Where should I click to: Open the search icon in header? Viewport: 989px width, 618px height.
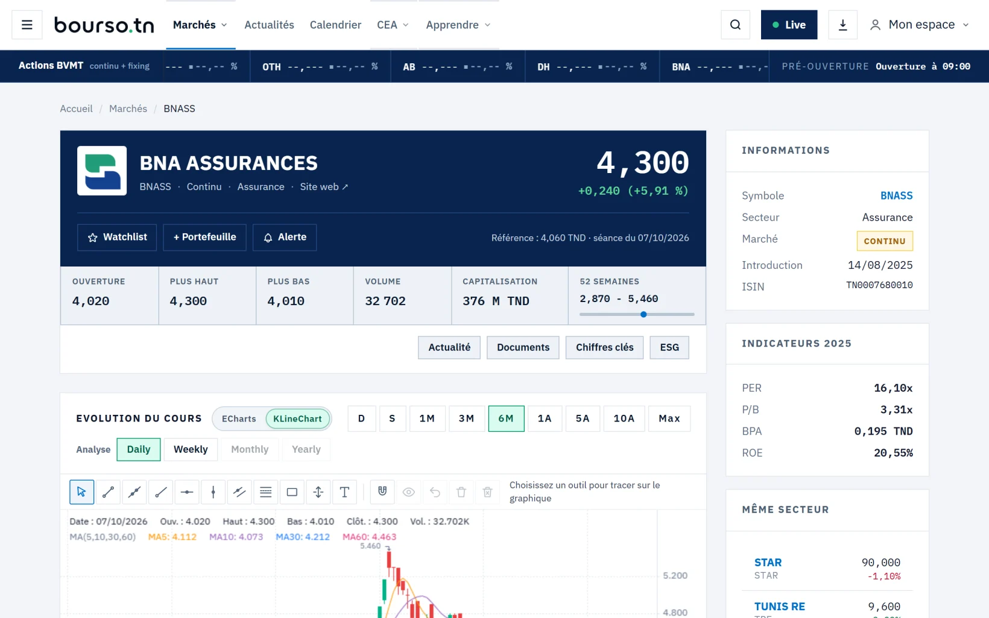pos(735,25)
